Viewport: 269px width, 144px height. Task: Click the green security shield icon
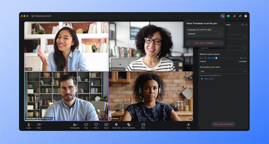click(x=228, y=16)
